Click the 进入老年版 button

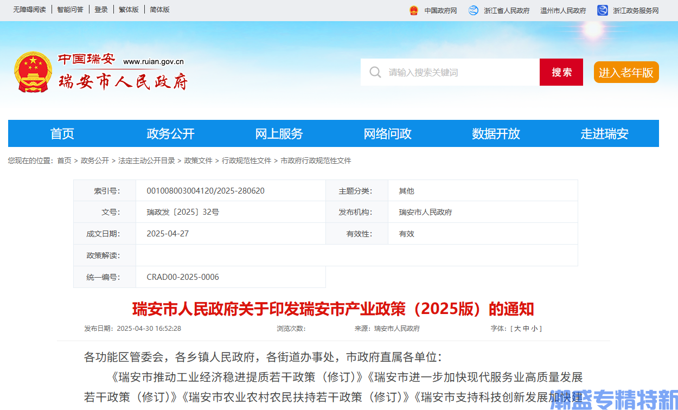point(626,72)
